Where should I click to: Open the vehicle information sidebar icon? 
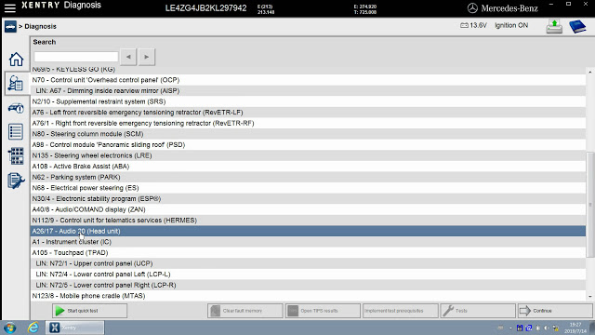click(x=16, y=108)
